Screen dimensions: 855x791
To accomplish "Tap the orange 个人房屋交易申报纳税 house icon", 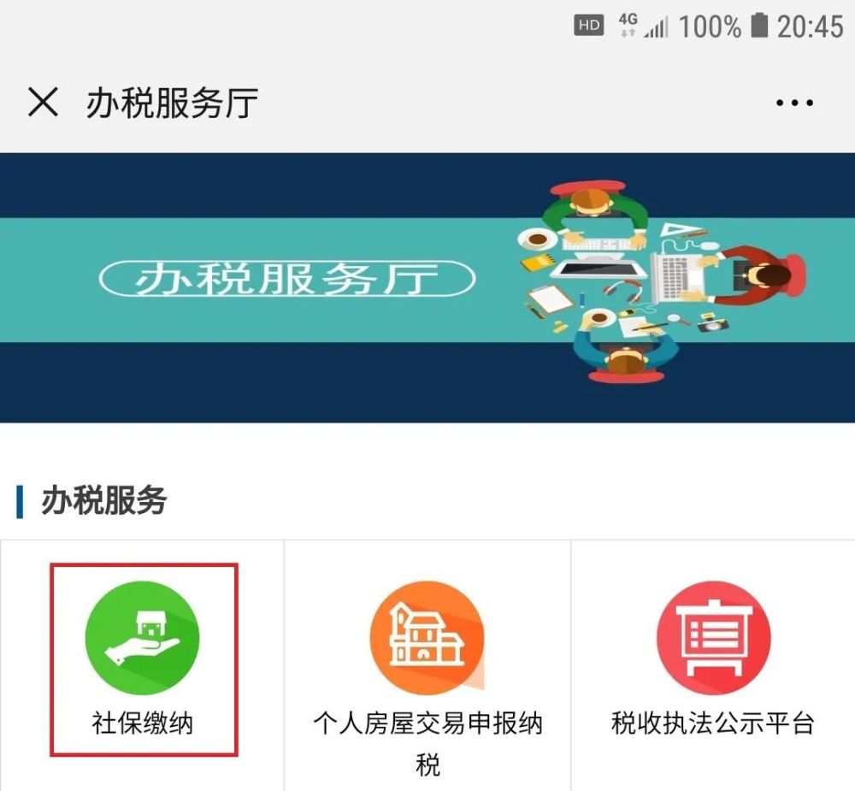I will [427, 638].
